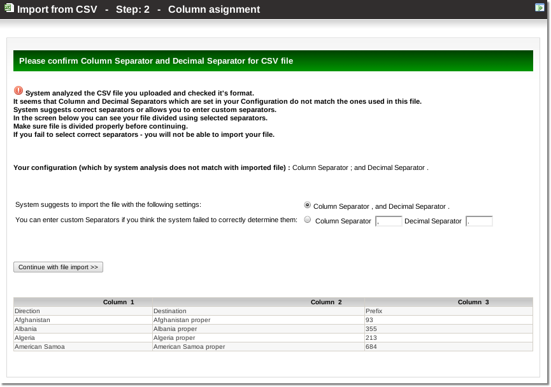Viewport: 551px width, 387px height.
Task: Click the Column 3 table header
Action: click(473, 302)
